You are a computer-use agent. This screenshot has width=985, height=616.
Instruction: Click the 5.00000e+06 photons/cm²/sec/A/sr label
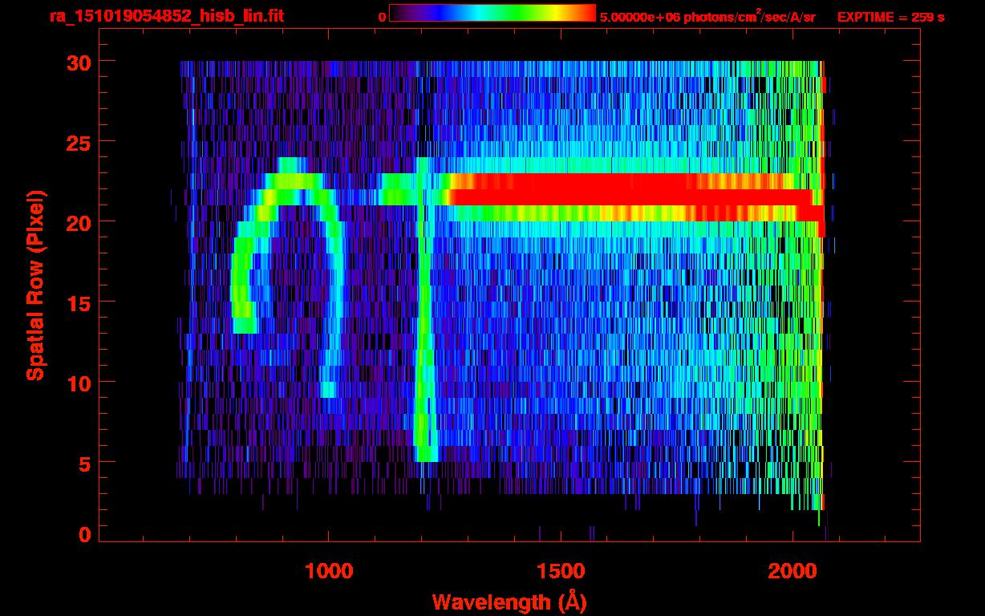coord(707,16)
